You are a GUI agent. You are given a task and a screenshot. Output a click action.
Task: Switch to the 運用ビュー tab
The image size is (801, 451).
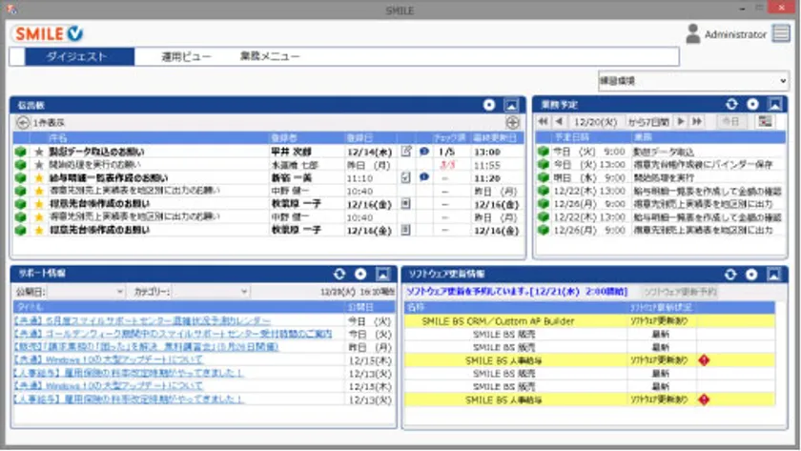[186, 57]
